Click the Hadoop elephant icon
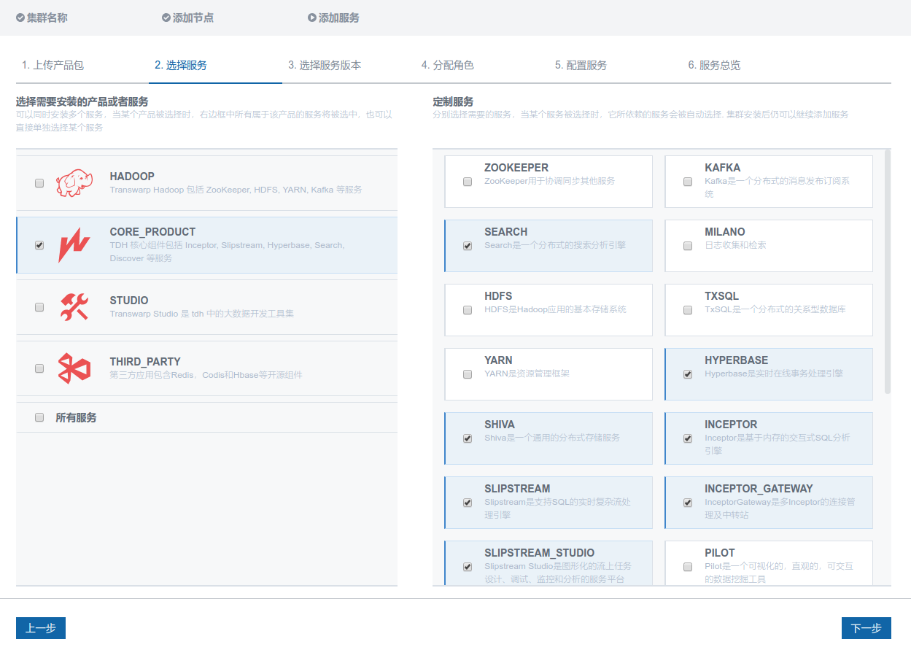Viewport: 911px width, 650px height. 74,183
